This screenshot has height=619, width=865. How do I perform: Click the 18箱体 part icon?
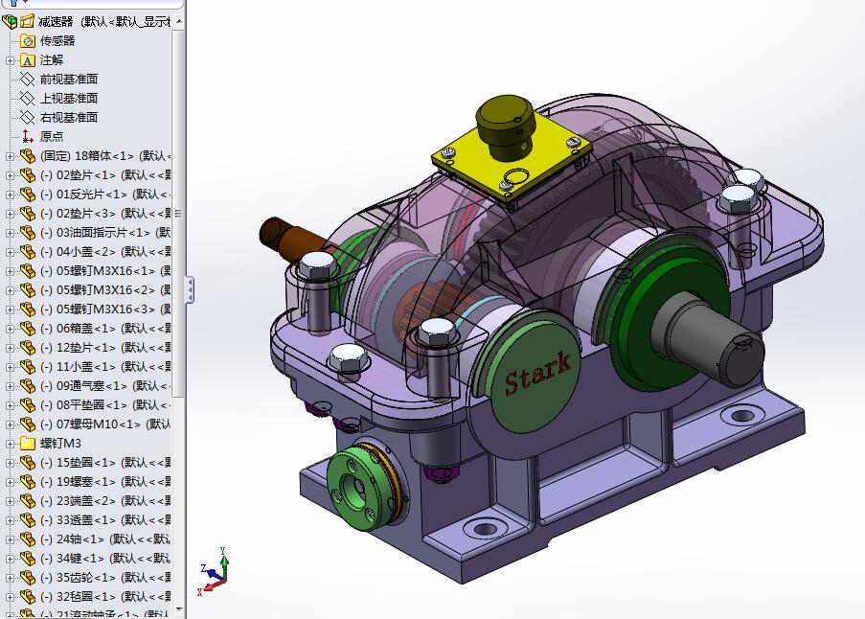pyautogui.click(x=27, y=155)
